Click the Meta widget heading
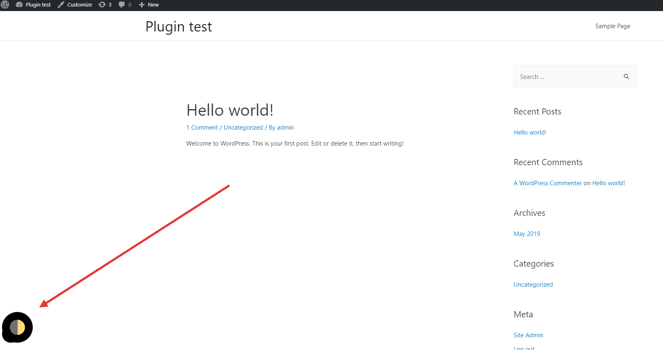Image resolution: width=663 pixels, height=350 pixels. (x=523, y=314)
